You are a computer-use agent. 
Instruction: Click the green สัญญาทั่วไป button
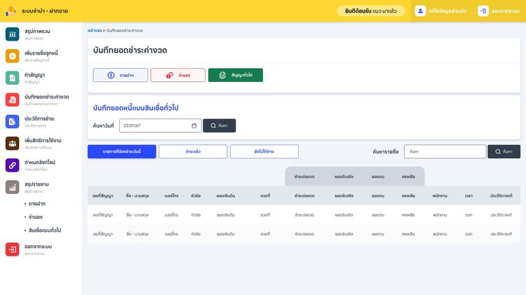235,75
